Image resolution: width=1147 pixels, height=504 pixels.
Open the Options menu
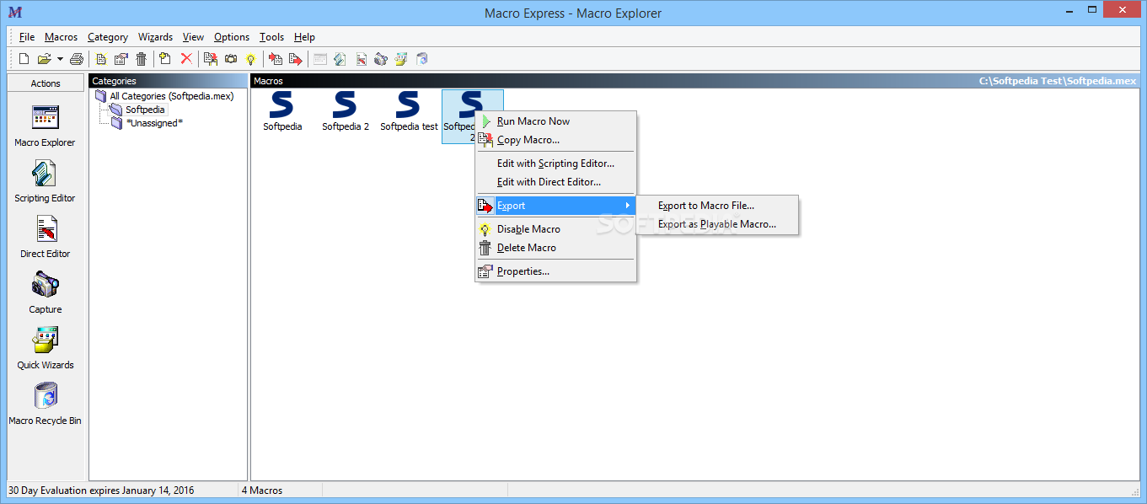tap(232, 37)
